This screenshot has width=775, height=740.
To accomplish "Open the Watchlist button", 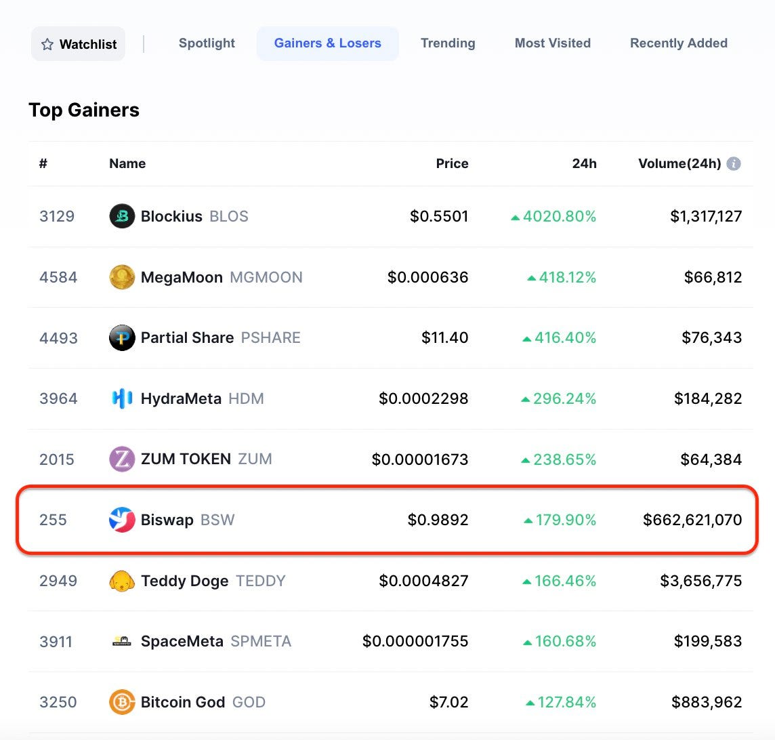I will tap(78, 44).
